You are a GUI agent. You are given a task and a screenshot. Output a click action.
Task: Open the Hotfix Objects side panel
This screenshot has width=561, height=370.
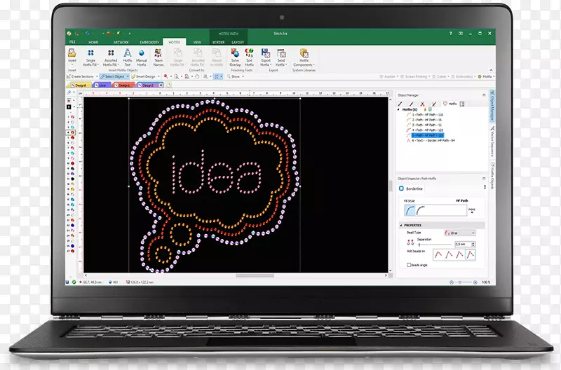pos(492,175)
